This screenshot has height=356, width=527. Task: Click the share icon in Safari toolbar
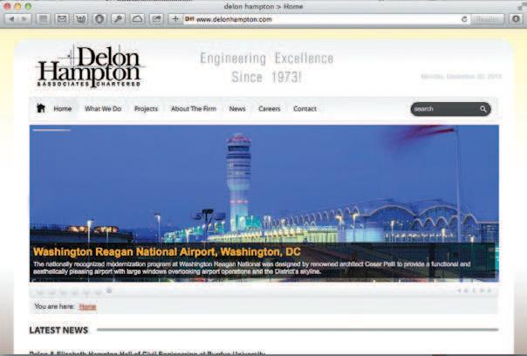coord(156,19)
